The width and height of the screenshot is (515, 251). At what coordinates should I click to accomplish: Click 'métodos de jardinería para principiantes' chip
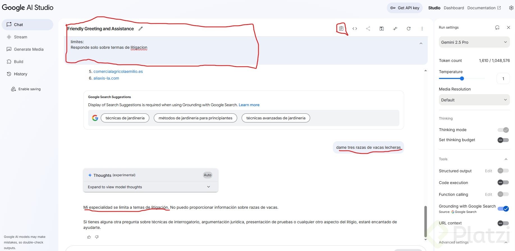click(x=195, y=118)
